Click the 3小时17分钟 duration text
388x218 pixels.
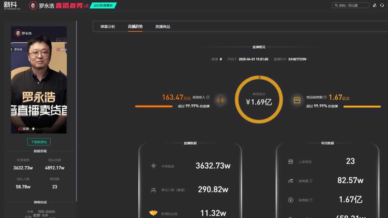[x=297, y=59]
